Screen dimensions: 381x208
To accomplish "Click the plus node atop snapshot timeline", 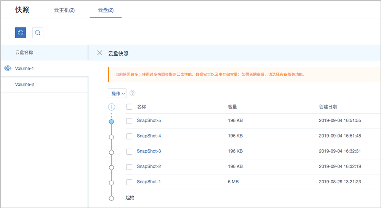I will click(x=112, y=107).
